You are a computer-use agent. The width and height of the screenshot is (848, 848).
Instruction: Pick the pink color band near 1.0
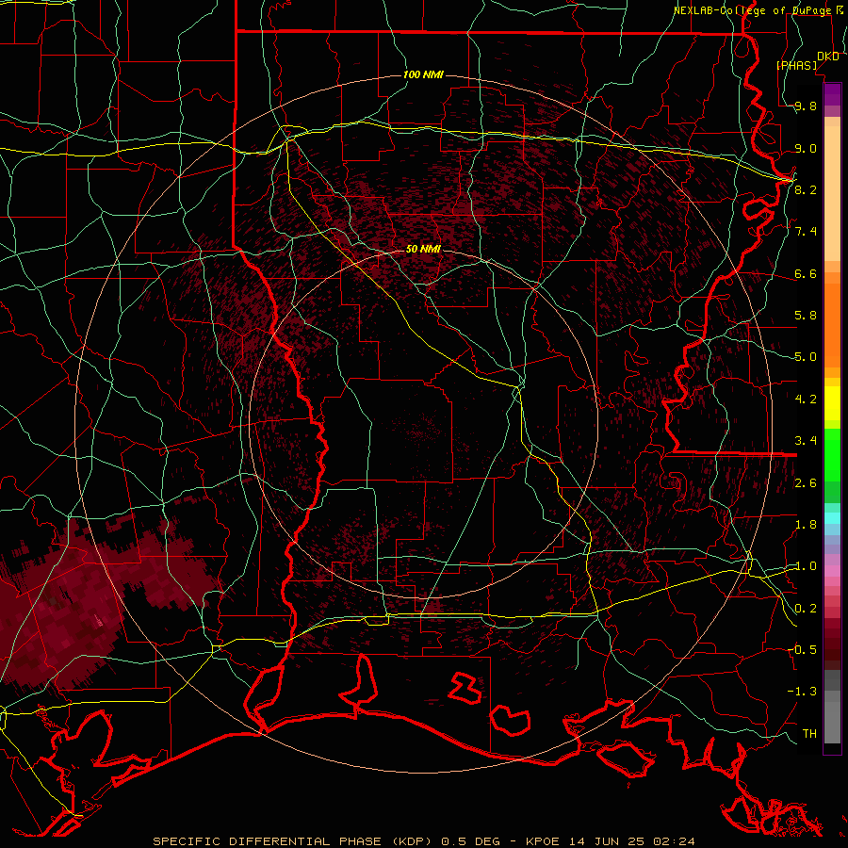832,571
